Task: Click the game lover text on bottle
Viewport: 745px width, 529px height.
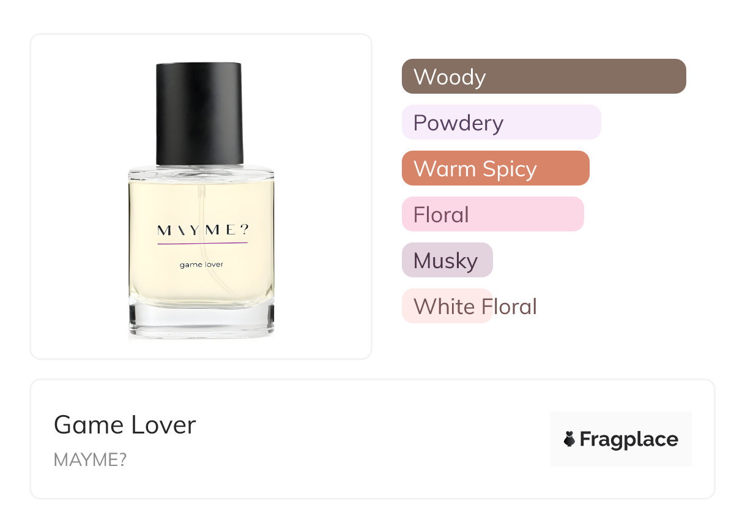Action: (201, 264)
